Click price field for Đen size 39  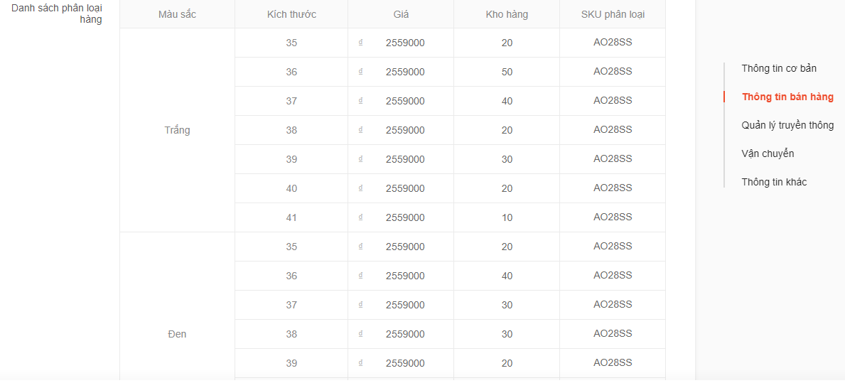pyautogui.click(x=405, y=363)
